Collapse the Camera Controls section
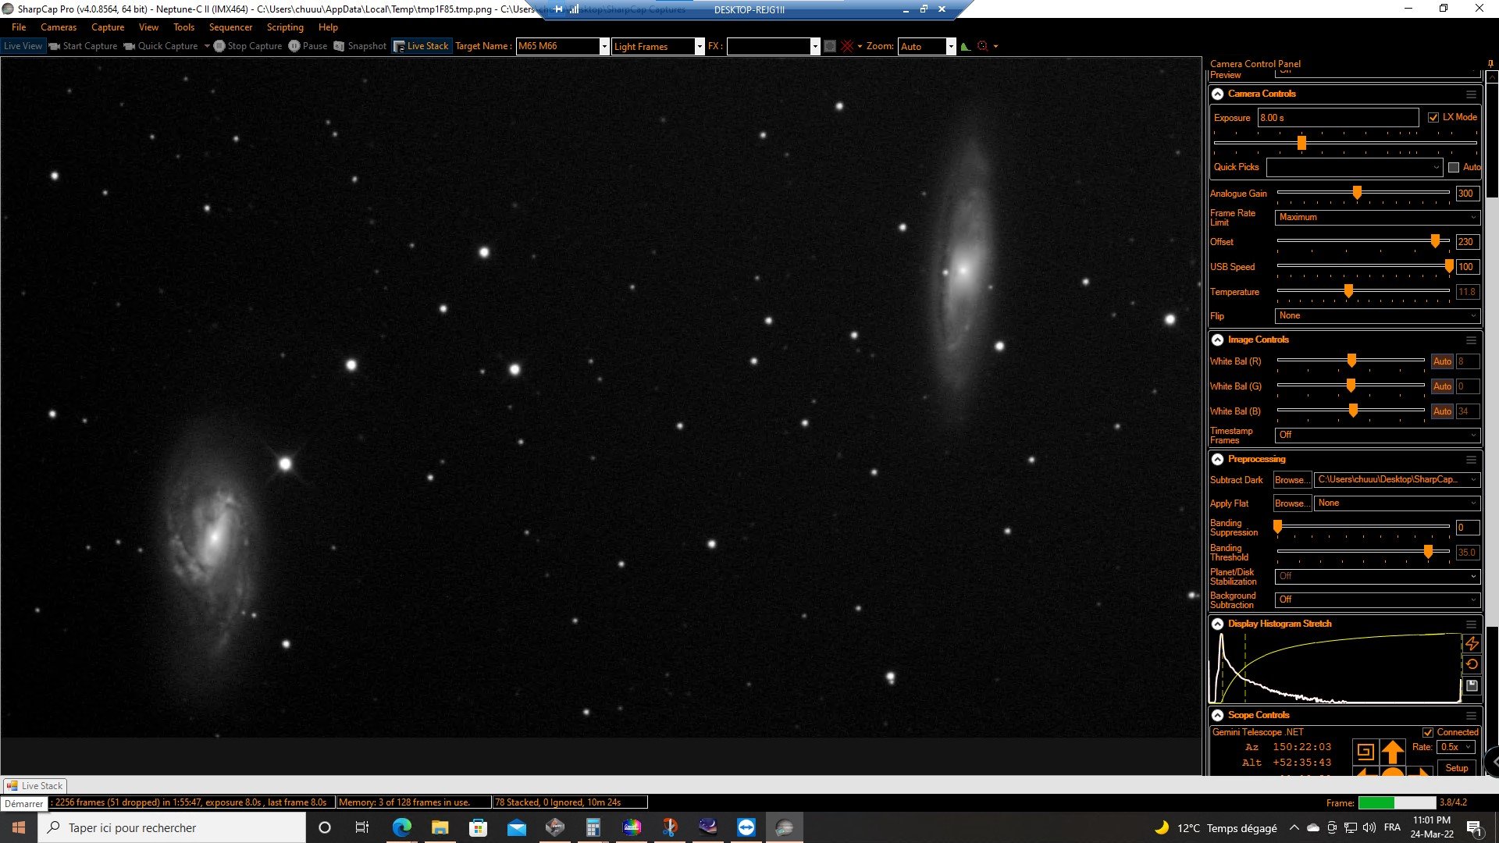The image size is (1499, 843). 1217,94
